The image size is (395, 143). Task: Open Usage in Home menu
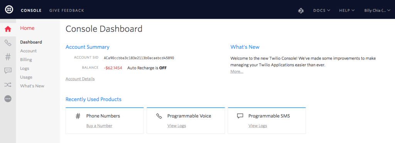[26, 77]
